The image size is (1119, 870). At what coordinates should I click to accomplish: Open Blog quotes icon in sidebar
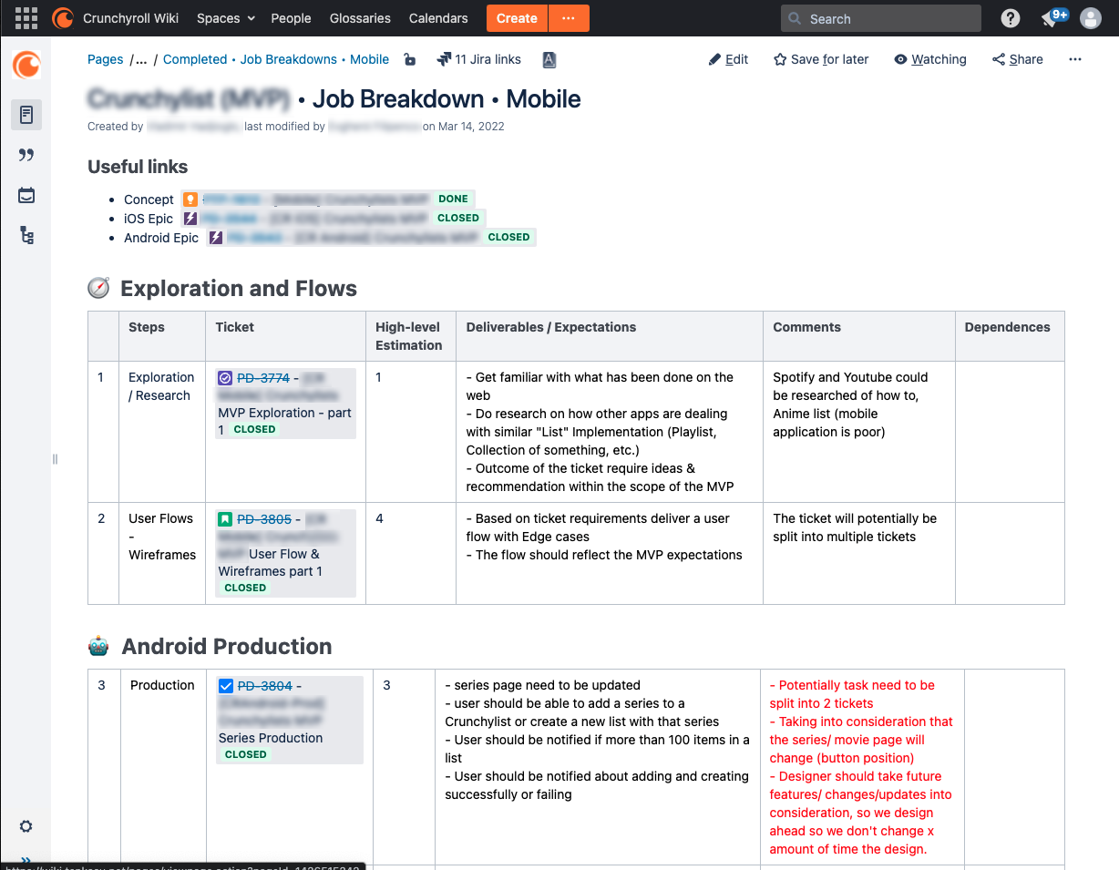coord(26,155)
